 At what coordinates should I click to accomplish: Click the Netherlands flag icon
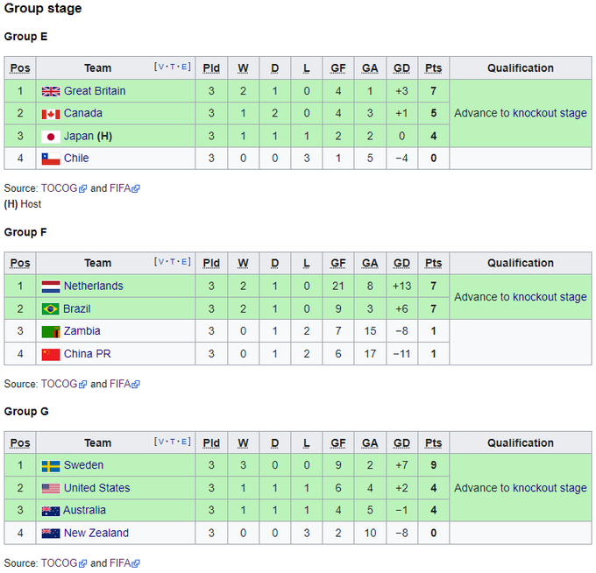pyautogui.click(x=50, y=286)
